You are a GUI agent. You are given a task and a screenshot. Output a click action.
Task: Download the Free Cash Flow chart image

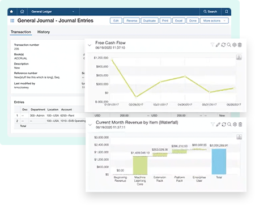click(239, 57)
